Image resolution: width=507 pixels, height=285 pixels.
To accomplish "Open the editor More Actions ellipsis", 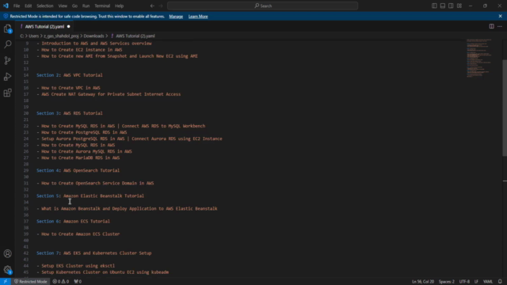I will click(x=500, y=26).
